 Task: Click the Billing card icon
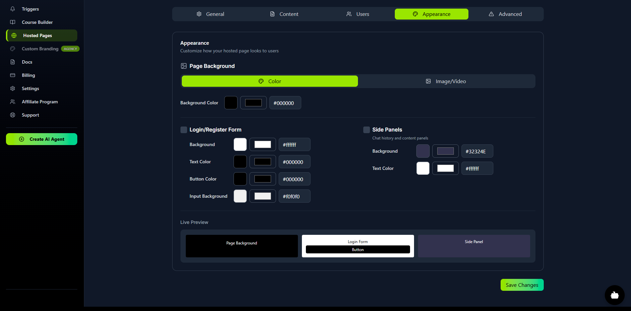[x=13, y=75]
